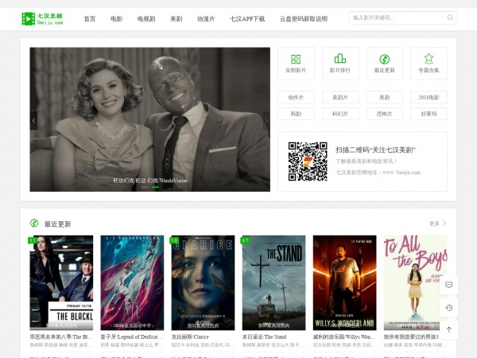Click title link 致所有我曾爱过的男孩3
The width and height of the screenshot is (477, 358).
(411, 337)
